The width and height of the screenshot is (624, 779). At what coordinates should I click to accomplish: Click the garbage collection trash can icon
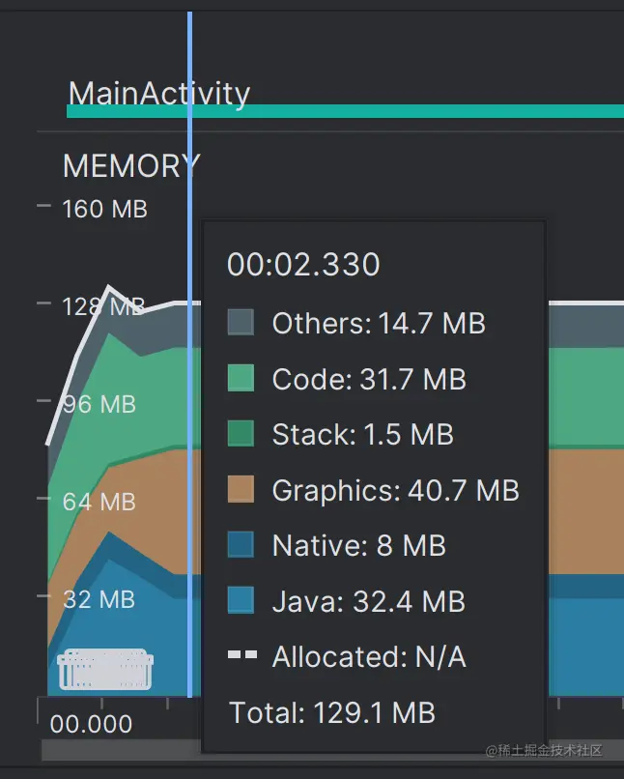105,669
